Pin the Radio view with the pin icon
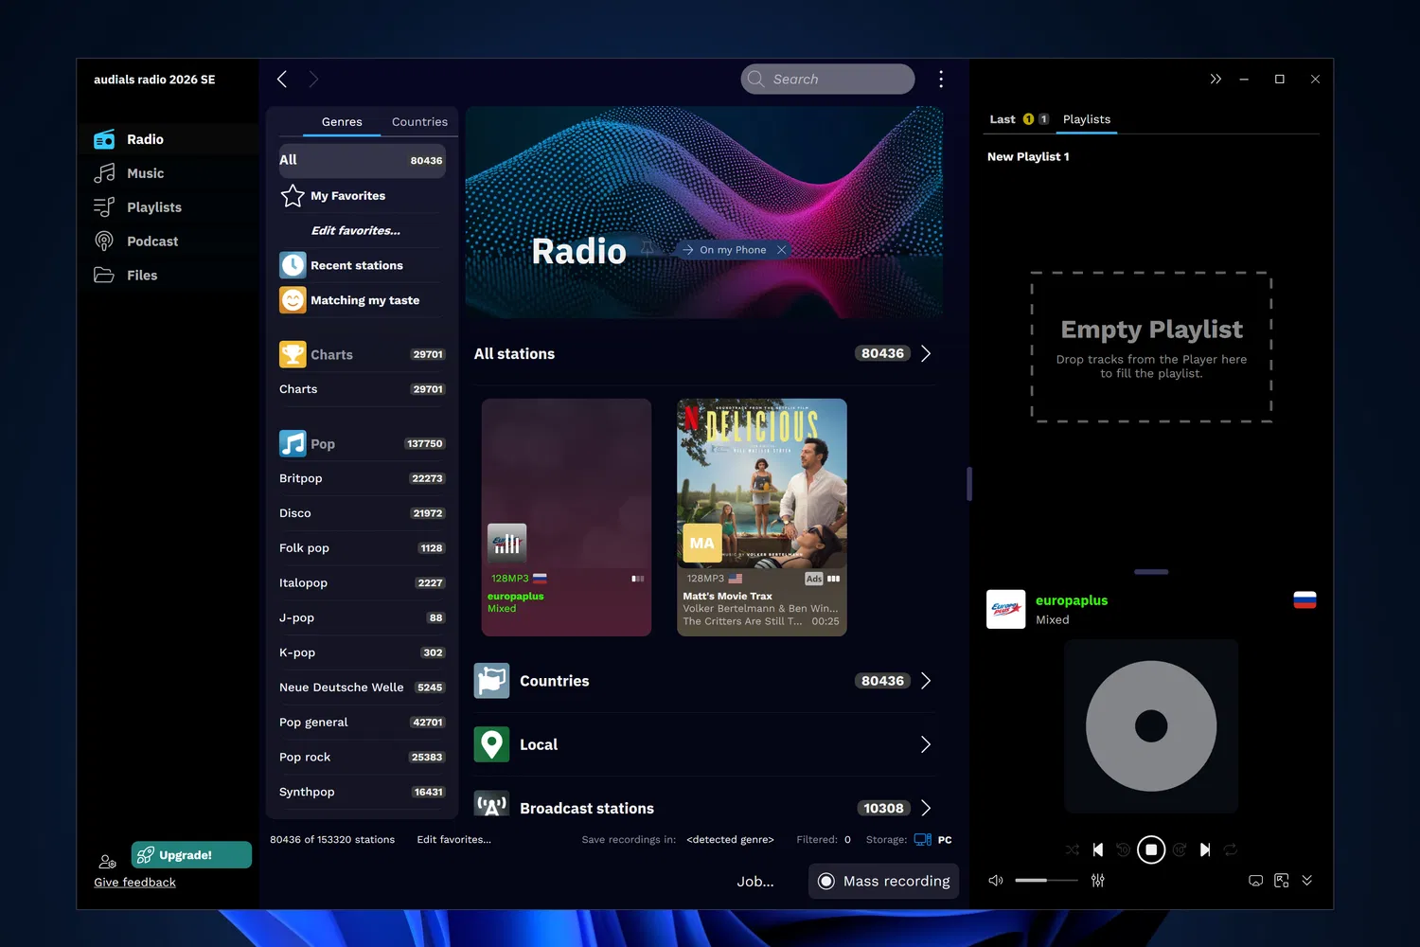This screenshot has width=1420, height=947. point(648,249)
